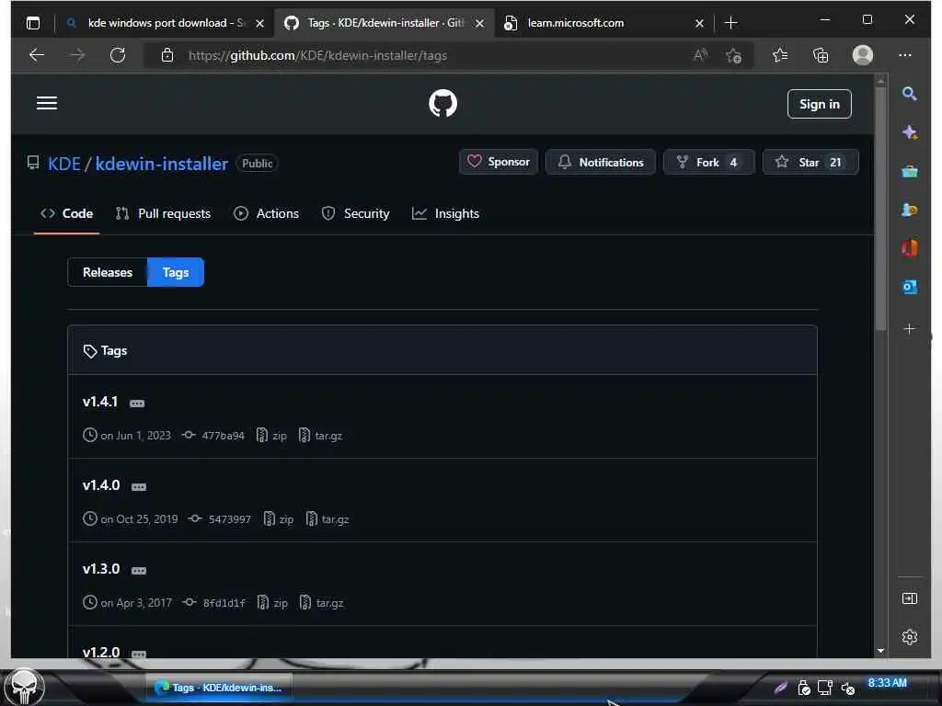
Task: Click the browser Forward arrow
Action: point(77,55)
